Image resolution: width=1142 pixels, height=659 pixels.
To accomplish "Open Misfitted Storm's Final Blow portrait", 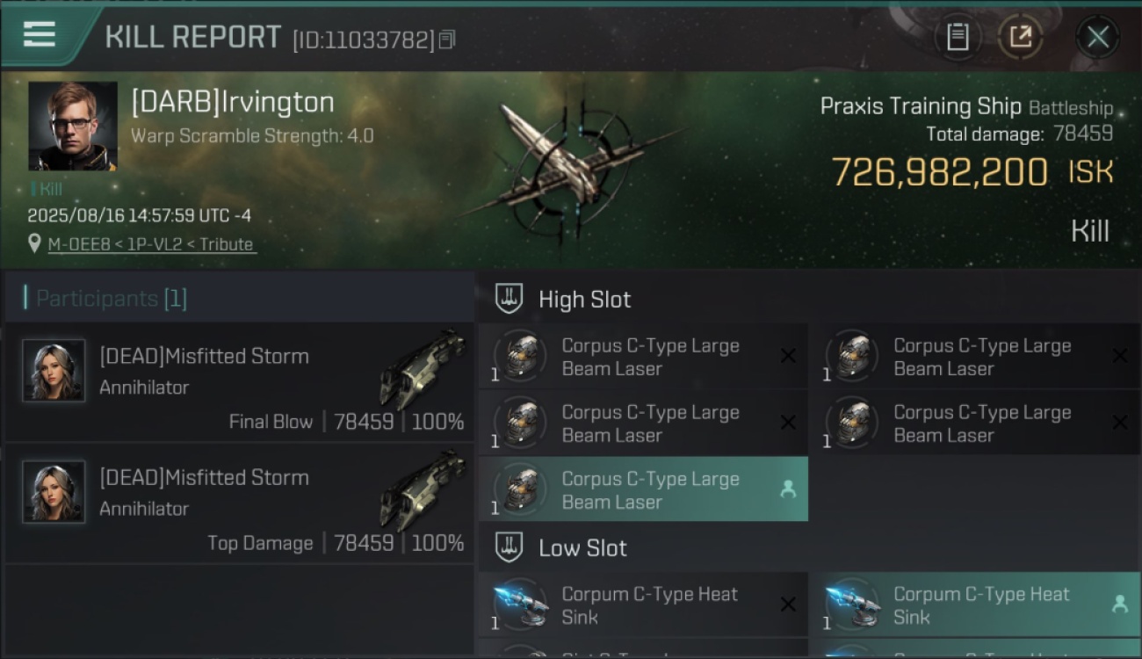I will coord(54,371).
